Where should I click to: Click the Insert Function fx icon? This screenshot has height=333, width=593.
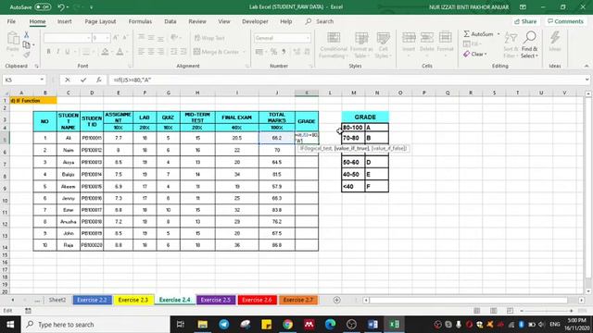[x=99, y=80]
